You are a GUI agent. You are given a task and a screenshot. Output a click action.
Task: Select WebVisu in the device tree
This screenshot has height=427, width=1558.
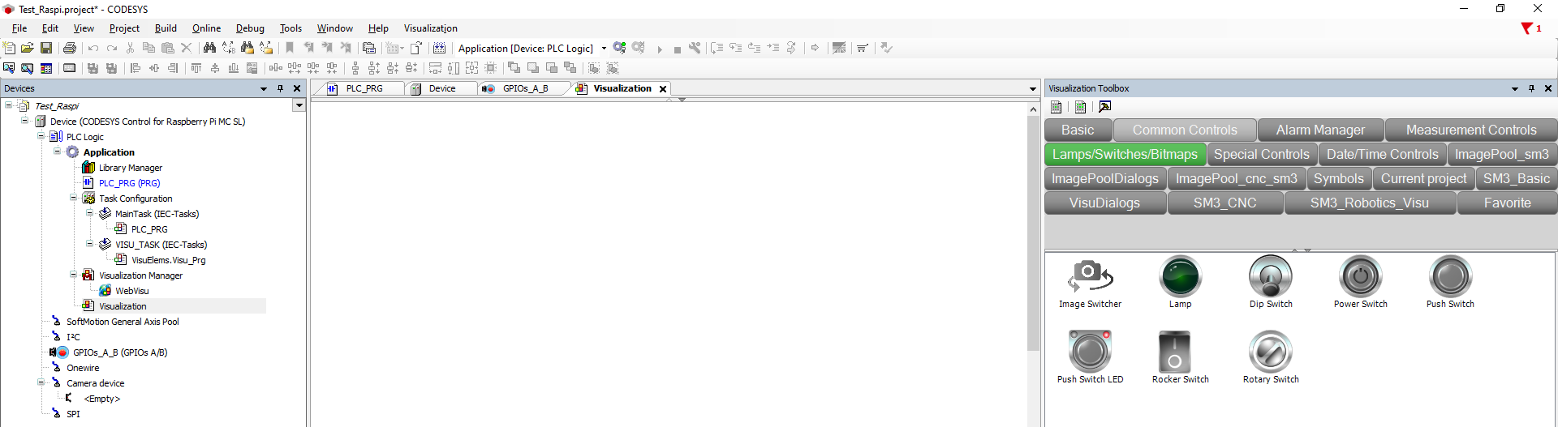[131, 291]
